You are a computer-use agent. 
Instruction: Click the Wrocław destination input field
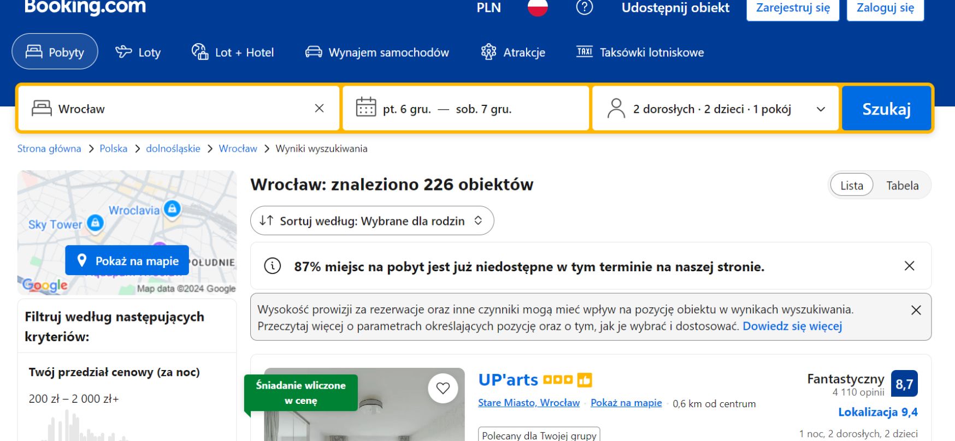(179, 109)
